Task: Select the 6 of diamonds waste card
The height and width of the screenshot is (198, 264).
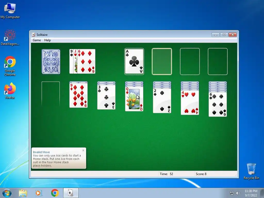Action: point(86,61)
